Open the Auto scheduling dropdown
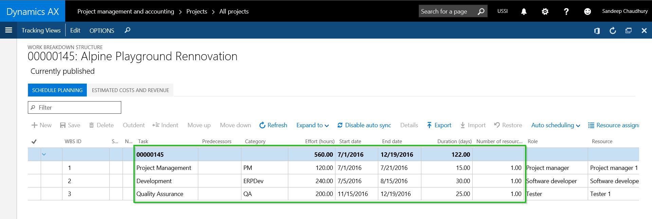The image size is (652, 219). pos(556,125)
